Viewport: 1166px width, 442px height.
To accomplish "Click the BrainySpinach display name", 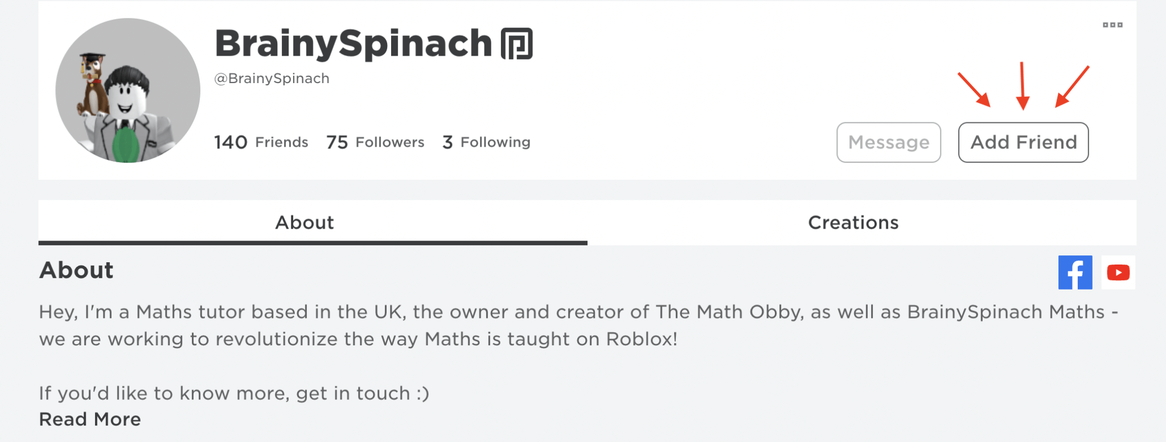I will pos(354,42).
